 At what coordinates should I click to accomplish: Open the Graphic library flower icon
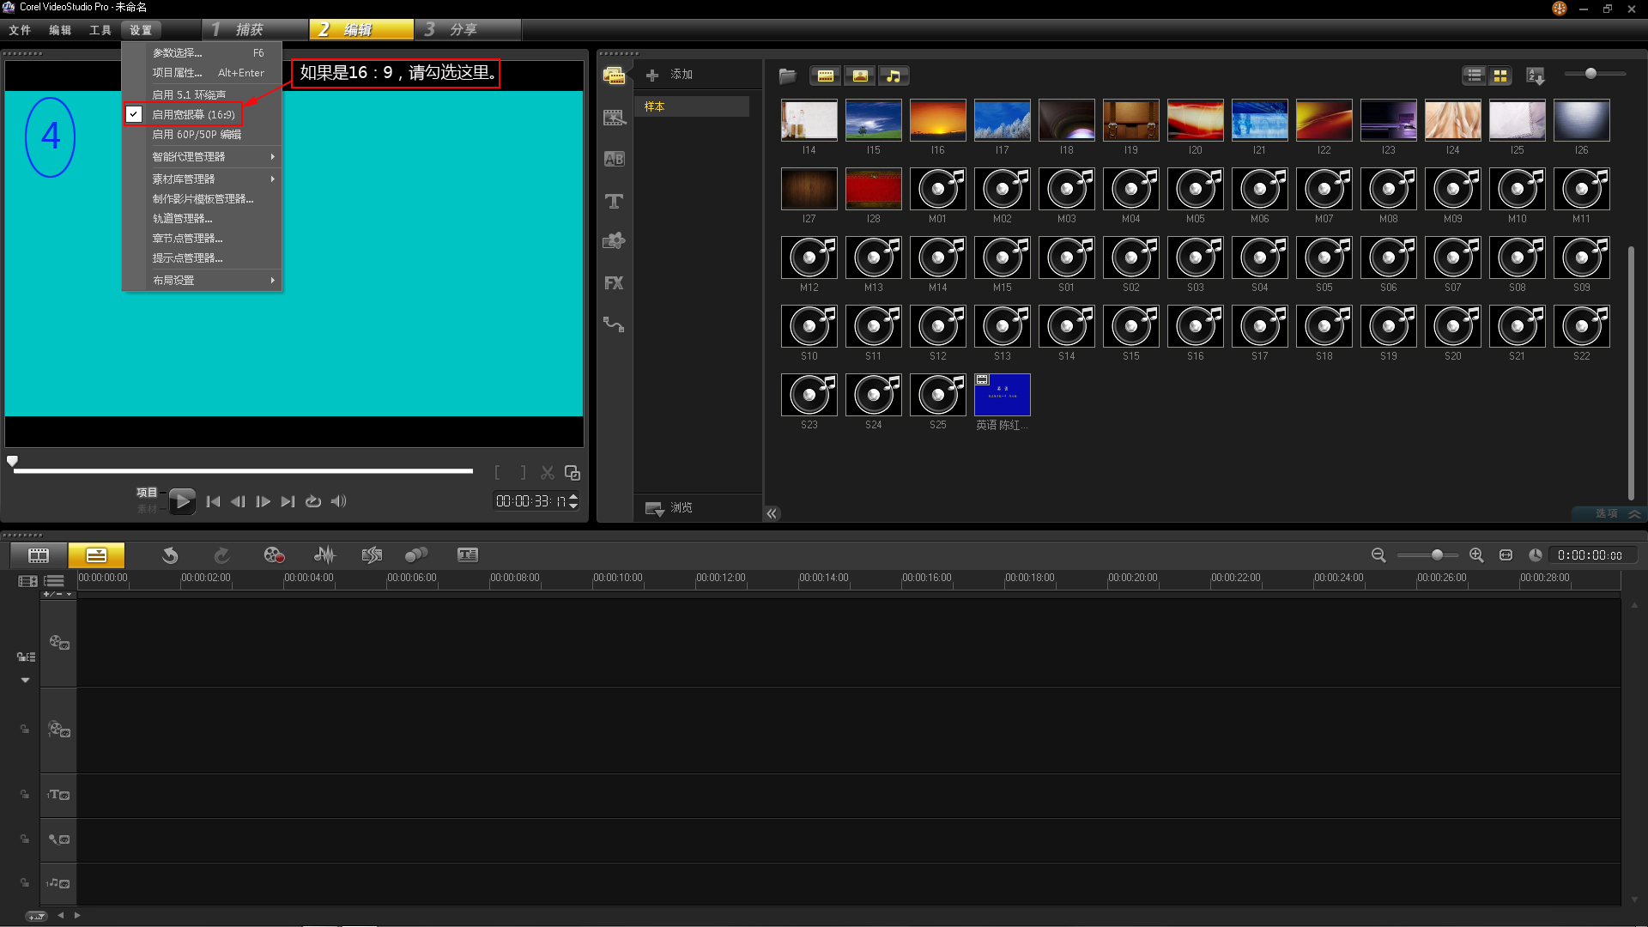point(614,241)
